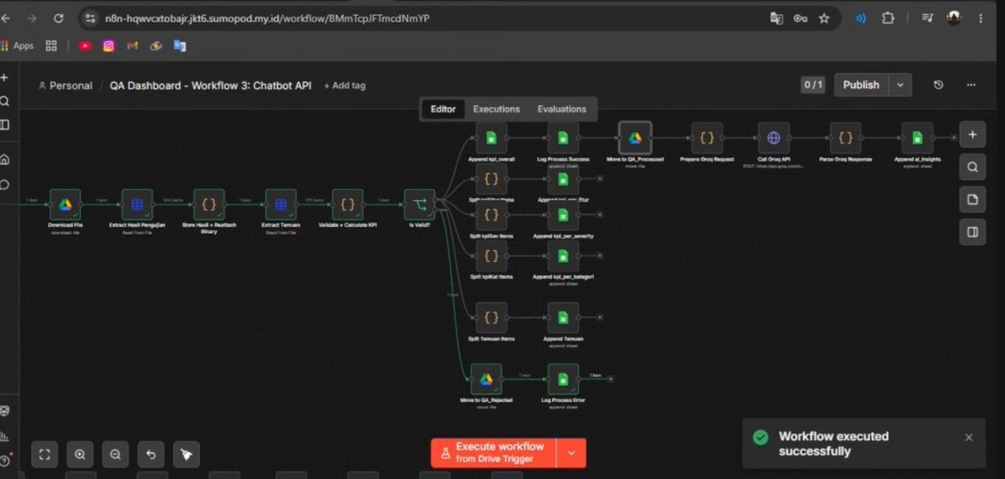Image resolution: width=1005 pixels, height=479 pixels.
Task: Open the YouTube bookmark
Action: pyautogui.click(x=85, y=46)
